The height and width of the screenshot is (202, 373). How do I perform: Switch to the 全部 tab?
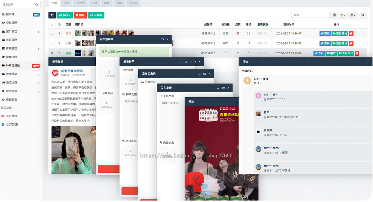(x=54, y=3)
